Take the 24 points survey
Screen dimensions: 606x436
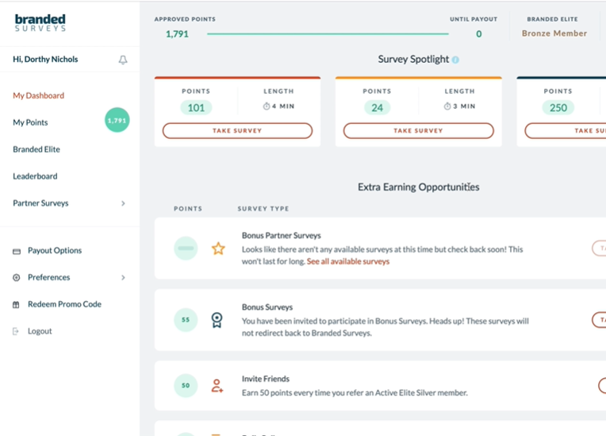(419, 131)
